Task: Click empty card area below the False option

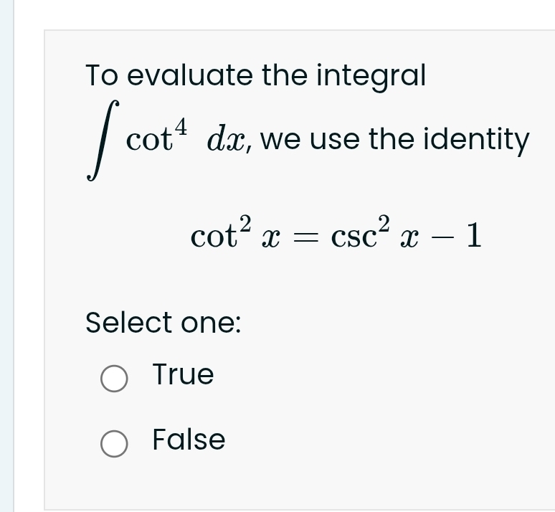Action: [287, 481]
